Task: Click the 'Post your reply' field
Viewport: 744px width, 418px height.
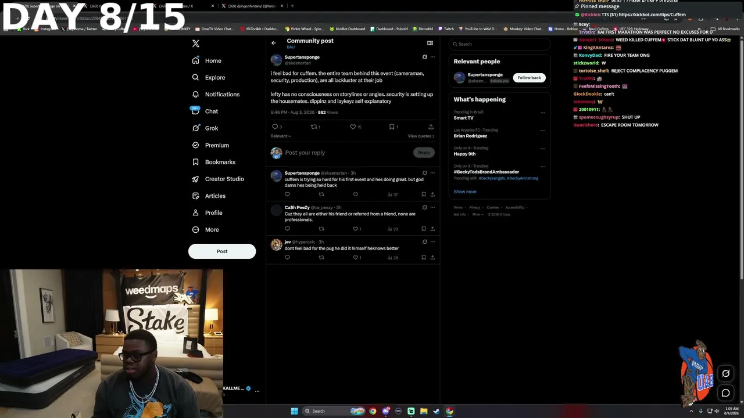Action: pyautogui.click(x=348, y=153)
